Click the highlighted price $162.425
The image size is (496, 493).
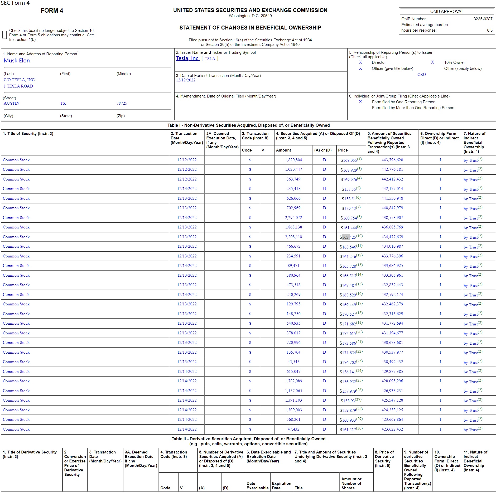click(348, 237)
